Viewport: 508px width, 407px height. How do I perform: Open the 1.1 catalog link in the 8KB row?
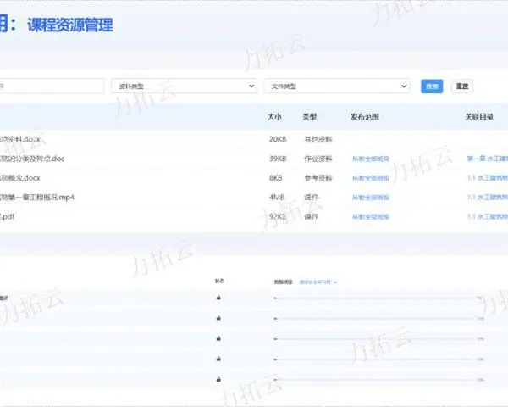488,178
